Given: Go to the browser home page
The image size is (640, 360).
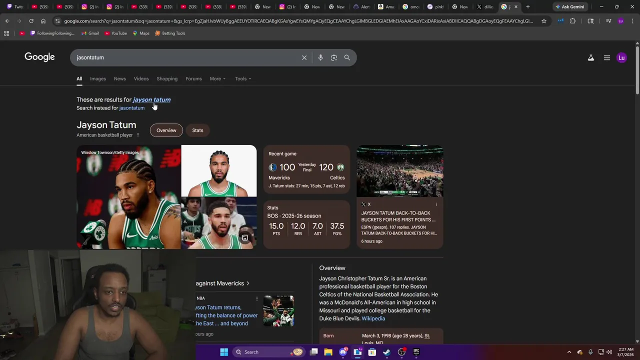Looking at the screenshot, I should point(43,21).
